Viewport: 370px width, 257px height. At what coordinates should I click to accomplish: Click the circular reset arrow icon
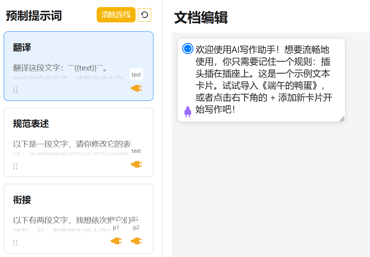click(144, 15)
